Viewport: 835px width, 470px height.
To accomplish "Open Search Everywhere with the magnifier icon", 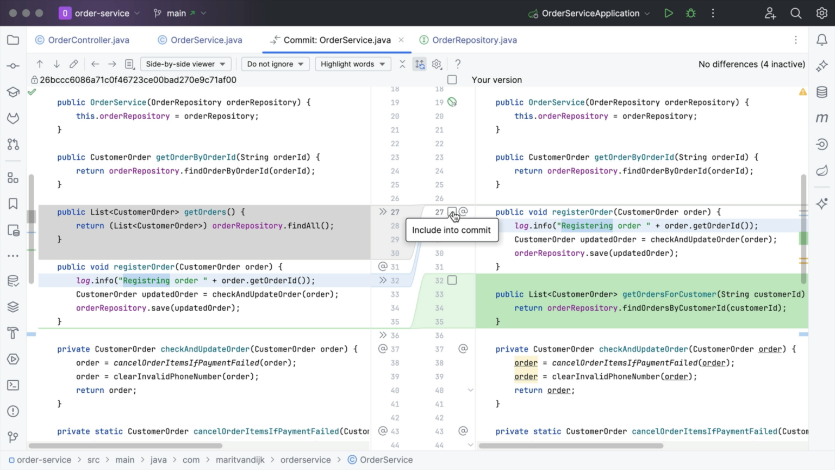I will coord(796,13).
